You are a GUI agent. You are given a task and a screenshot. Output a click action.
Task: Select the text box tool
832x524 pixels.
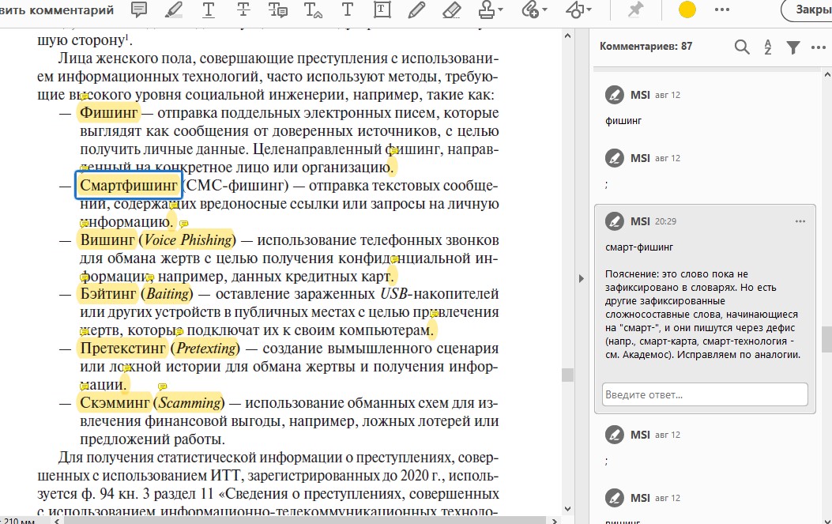[x=382, y=9]
